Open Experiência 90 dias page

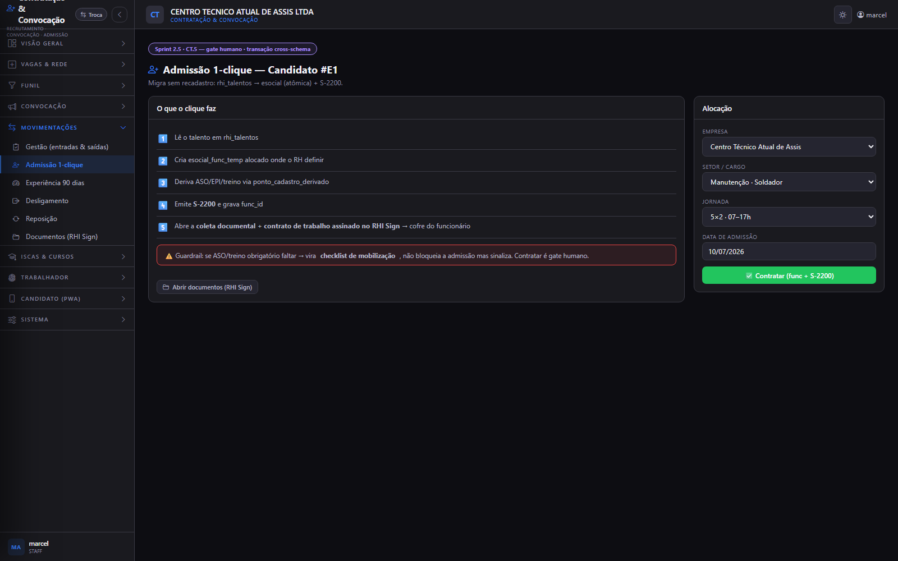tap(67, 183)
